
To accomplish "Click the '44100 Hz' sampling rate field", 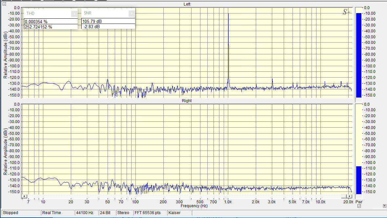I will (x=86, y=212).
